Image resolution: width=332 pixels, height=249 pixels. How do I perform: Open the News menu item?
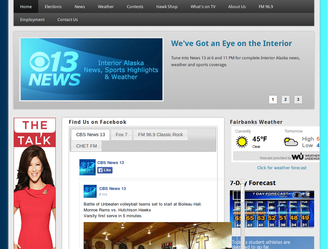pyautogui.click(x=80, y=6)
